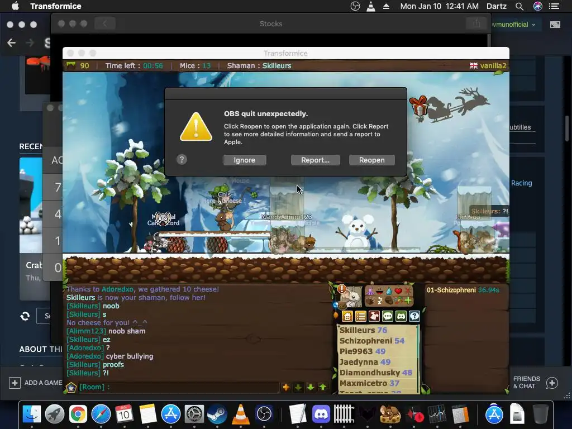Select Diamondhusky 48 in the player list
The width and height of the screenshot is (572, 429).
[377, 373]
